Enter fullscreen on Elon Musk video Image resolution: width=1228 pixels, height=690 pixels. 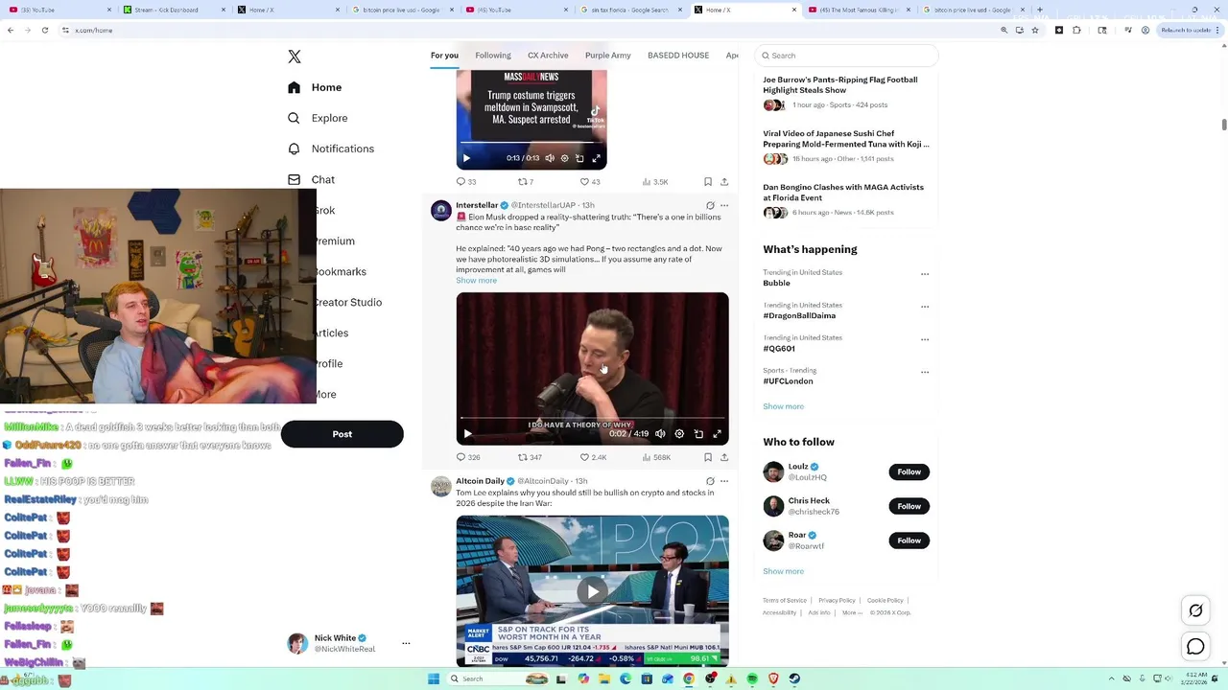pyautogui.click(x=717, y=434)
